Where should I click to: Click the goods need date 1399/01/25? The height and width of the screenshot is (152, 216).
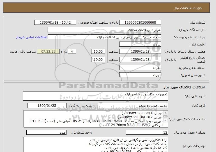(47, 106)
